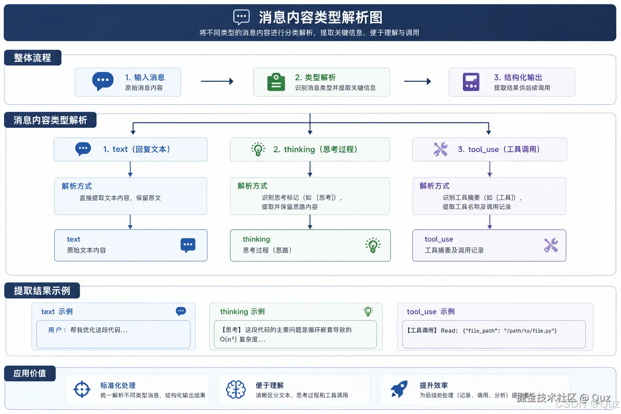Click 解析方式 heading in the thinking column
The image size is (621, 414).
[252, 186]
